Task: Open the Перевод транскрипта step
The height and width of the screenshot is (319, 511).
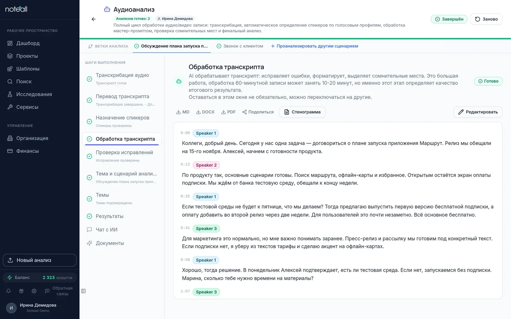Action: (x=122, y=100)
